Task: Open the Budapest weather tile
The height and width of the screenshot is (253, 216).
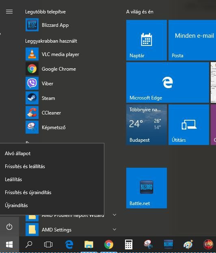Action: (x=147, y=125)
